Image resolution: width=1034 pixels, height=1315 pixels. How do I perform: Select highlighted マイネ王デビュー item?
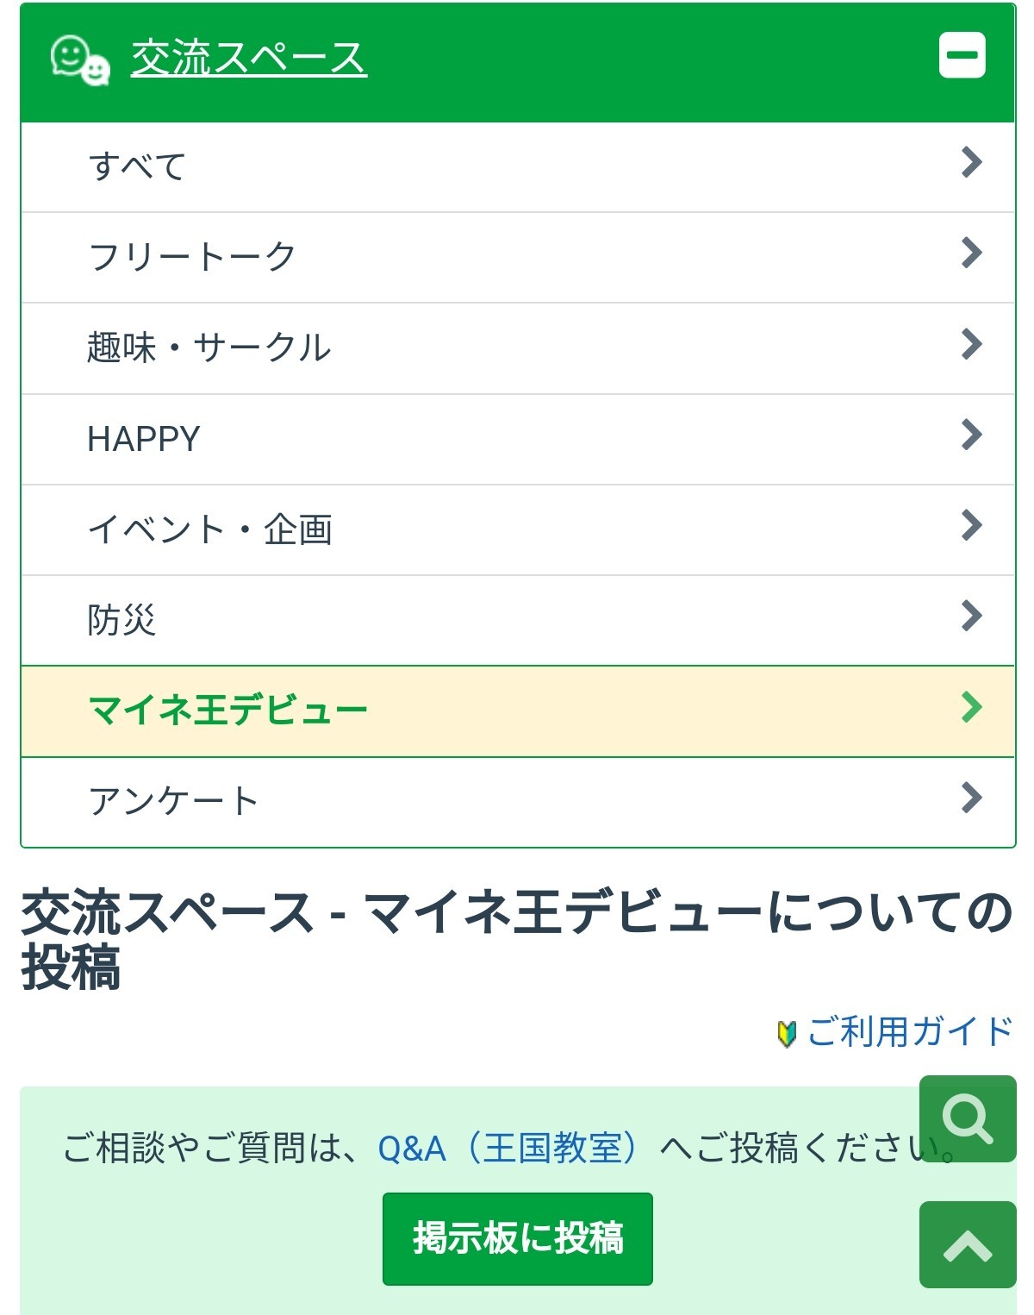coord(228,711)
